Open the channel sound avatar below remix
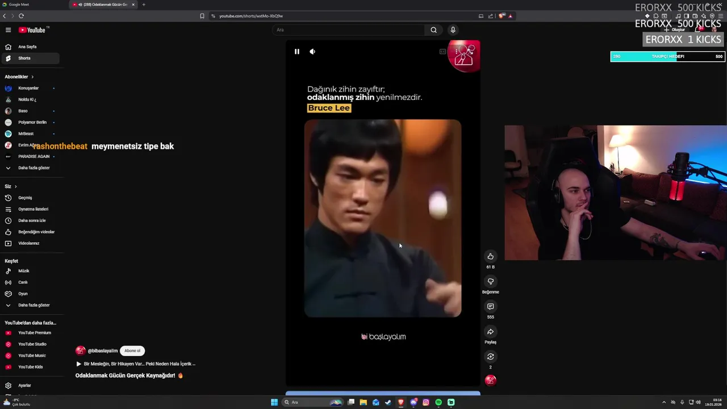Image resolution: width=727 pixels, height=409 pixels. (491, 381)
